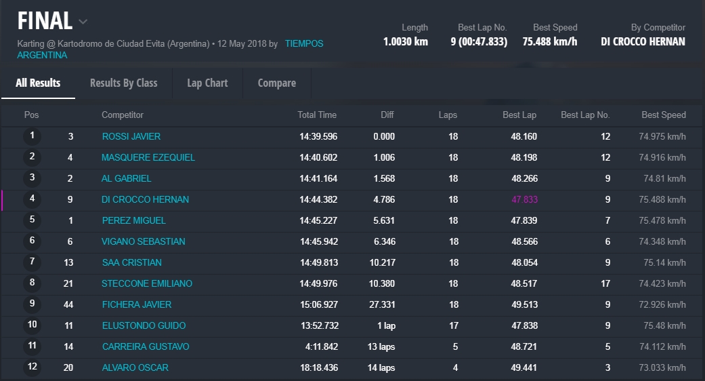Click the MASQUERE EZEQUIEL competitor name
Image resolution: width=705 pixels, height=381 pixels.
148,157
